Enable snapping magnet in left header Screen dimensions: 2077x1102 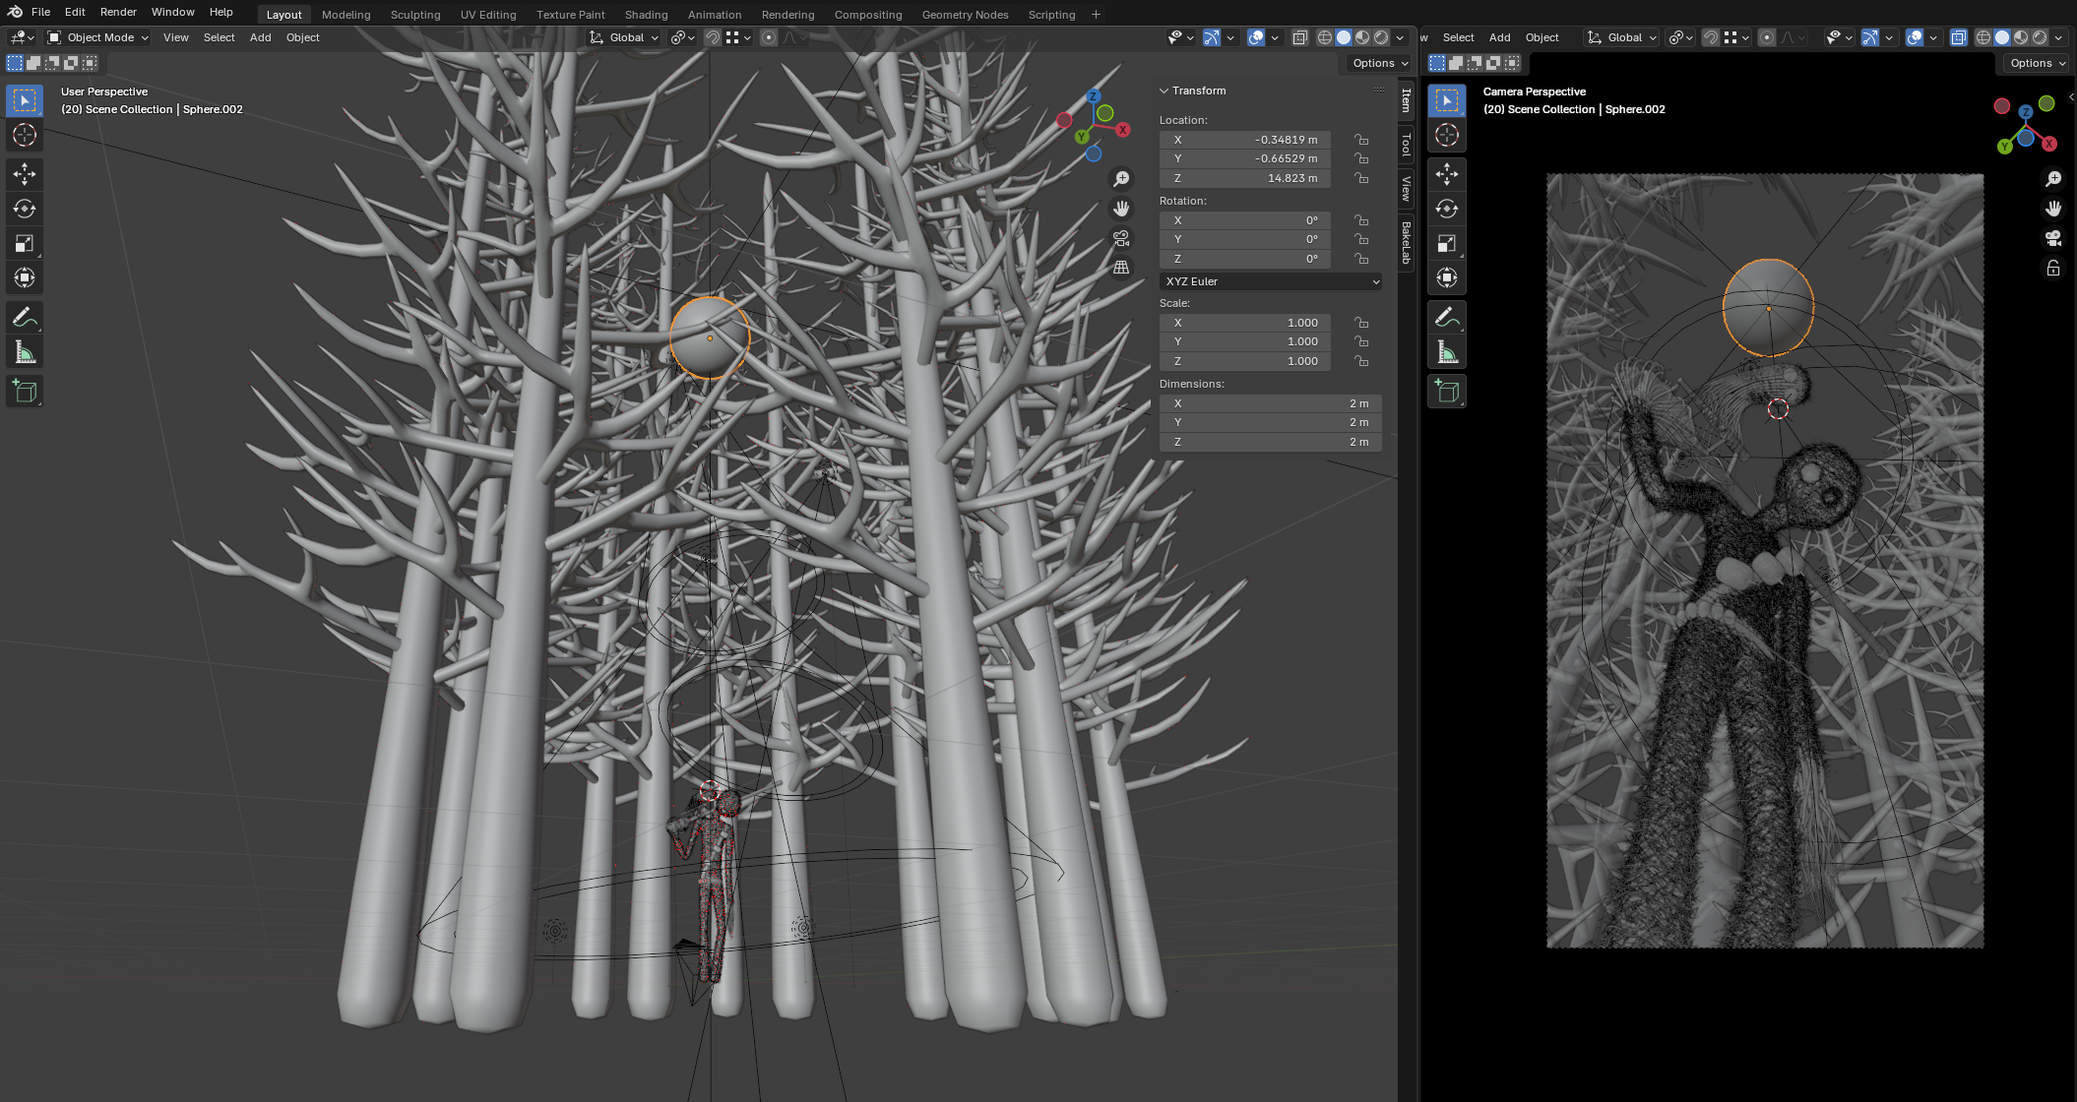[713, 37]
